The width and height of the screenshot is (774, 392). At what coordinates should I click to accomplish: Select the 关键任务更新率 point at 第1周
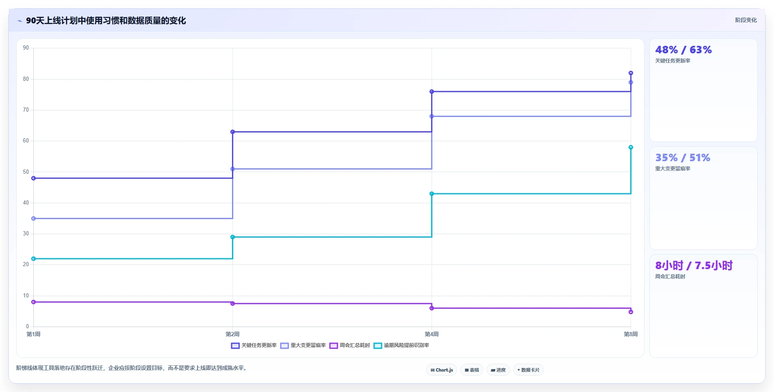coord(34,178)
